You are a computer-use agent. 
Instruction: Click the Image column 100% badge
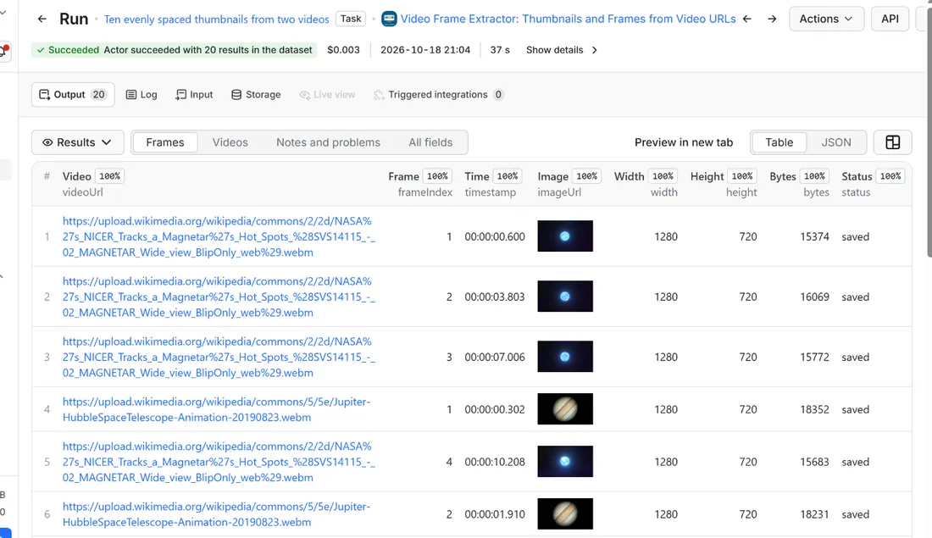pos(586,176)
